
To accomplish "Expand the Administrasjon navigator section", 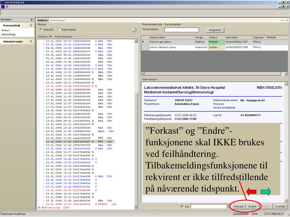I will pos(31,42).
